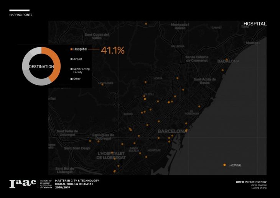Click the Other legend square marker

coord(71,79)
